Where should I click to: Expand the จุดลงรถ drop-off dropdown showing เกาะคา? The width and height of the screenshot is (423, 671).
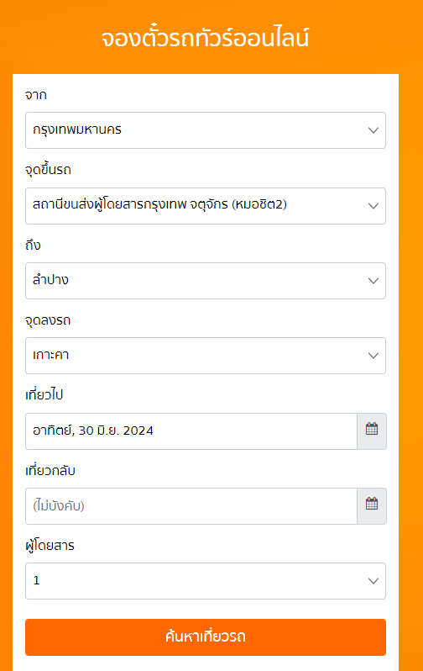coord(206,356)
